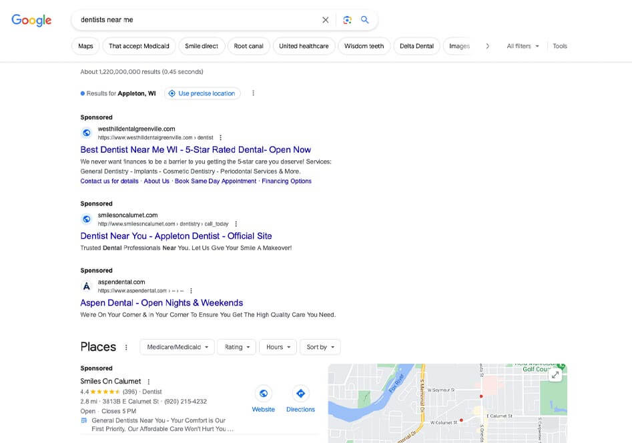632x443 pixels.
Task: Expand the Medicare/Medicaid filter dropdown
Action: coord(178,347)
